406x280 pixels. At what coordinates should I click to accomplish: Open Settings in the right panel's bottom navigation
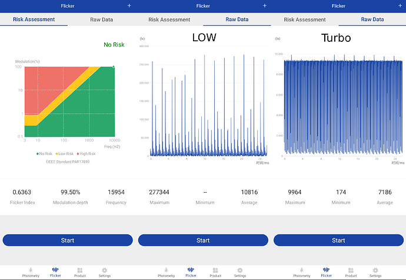tap(375, 272)
